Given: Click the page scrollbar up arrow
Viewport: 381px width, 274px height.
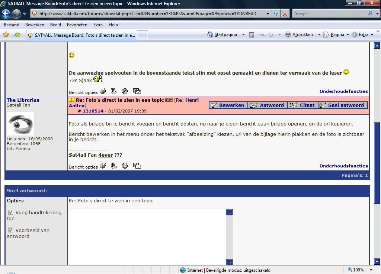Looking at the screenshot, I should tap(377, 45).
